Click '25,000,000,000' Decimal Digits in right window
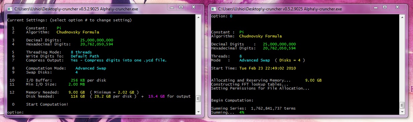413x122 pixels. (x=279, y=44)
